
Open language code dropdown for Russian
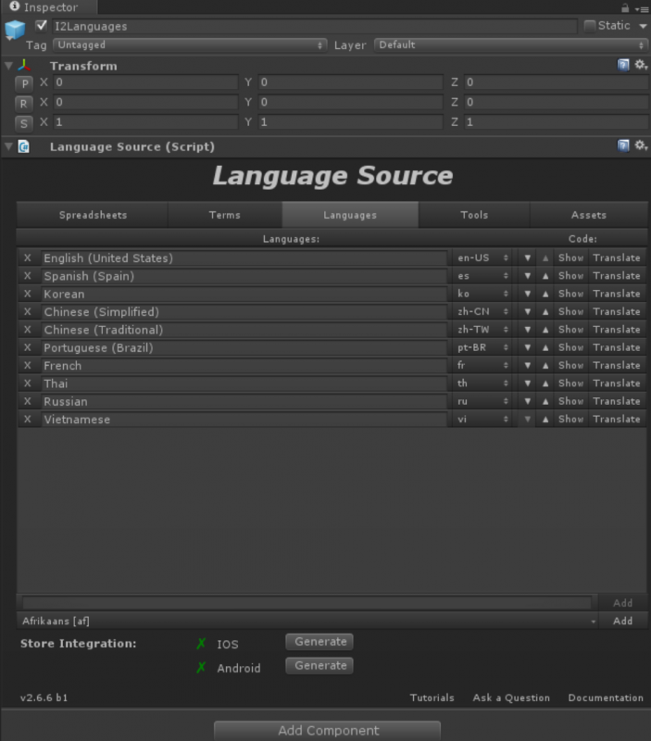click(482, 402)
